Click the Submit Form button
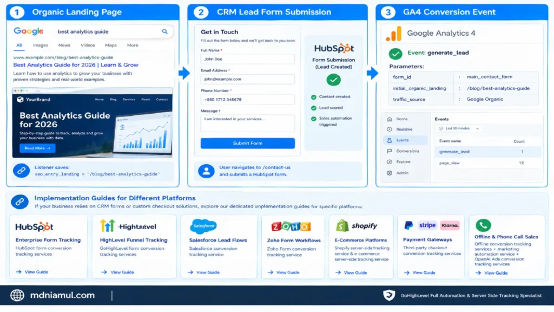Image resolution: width=554 pixels, height=312 pixels. click(x=248, y=143)
